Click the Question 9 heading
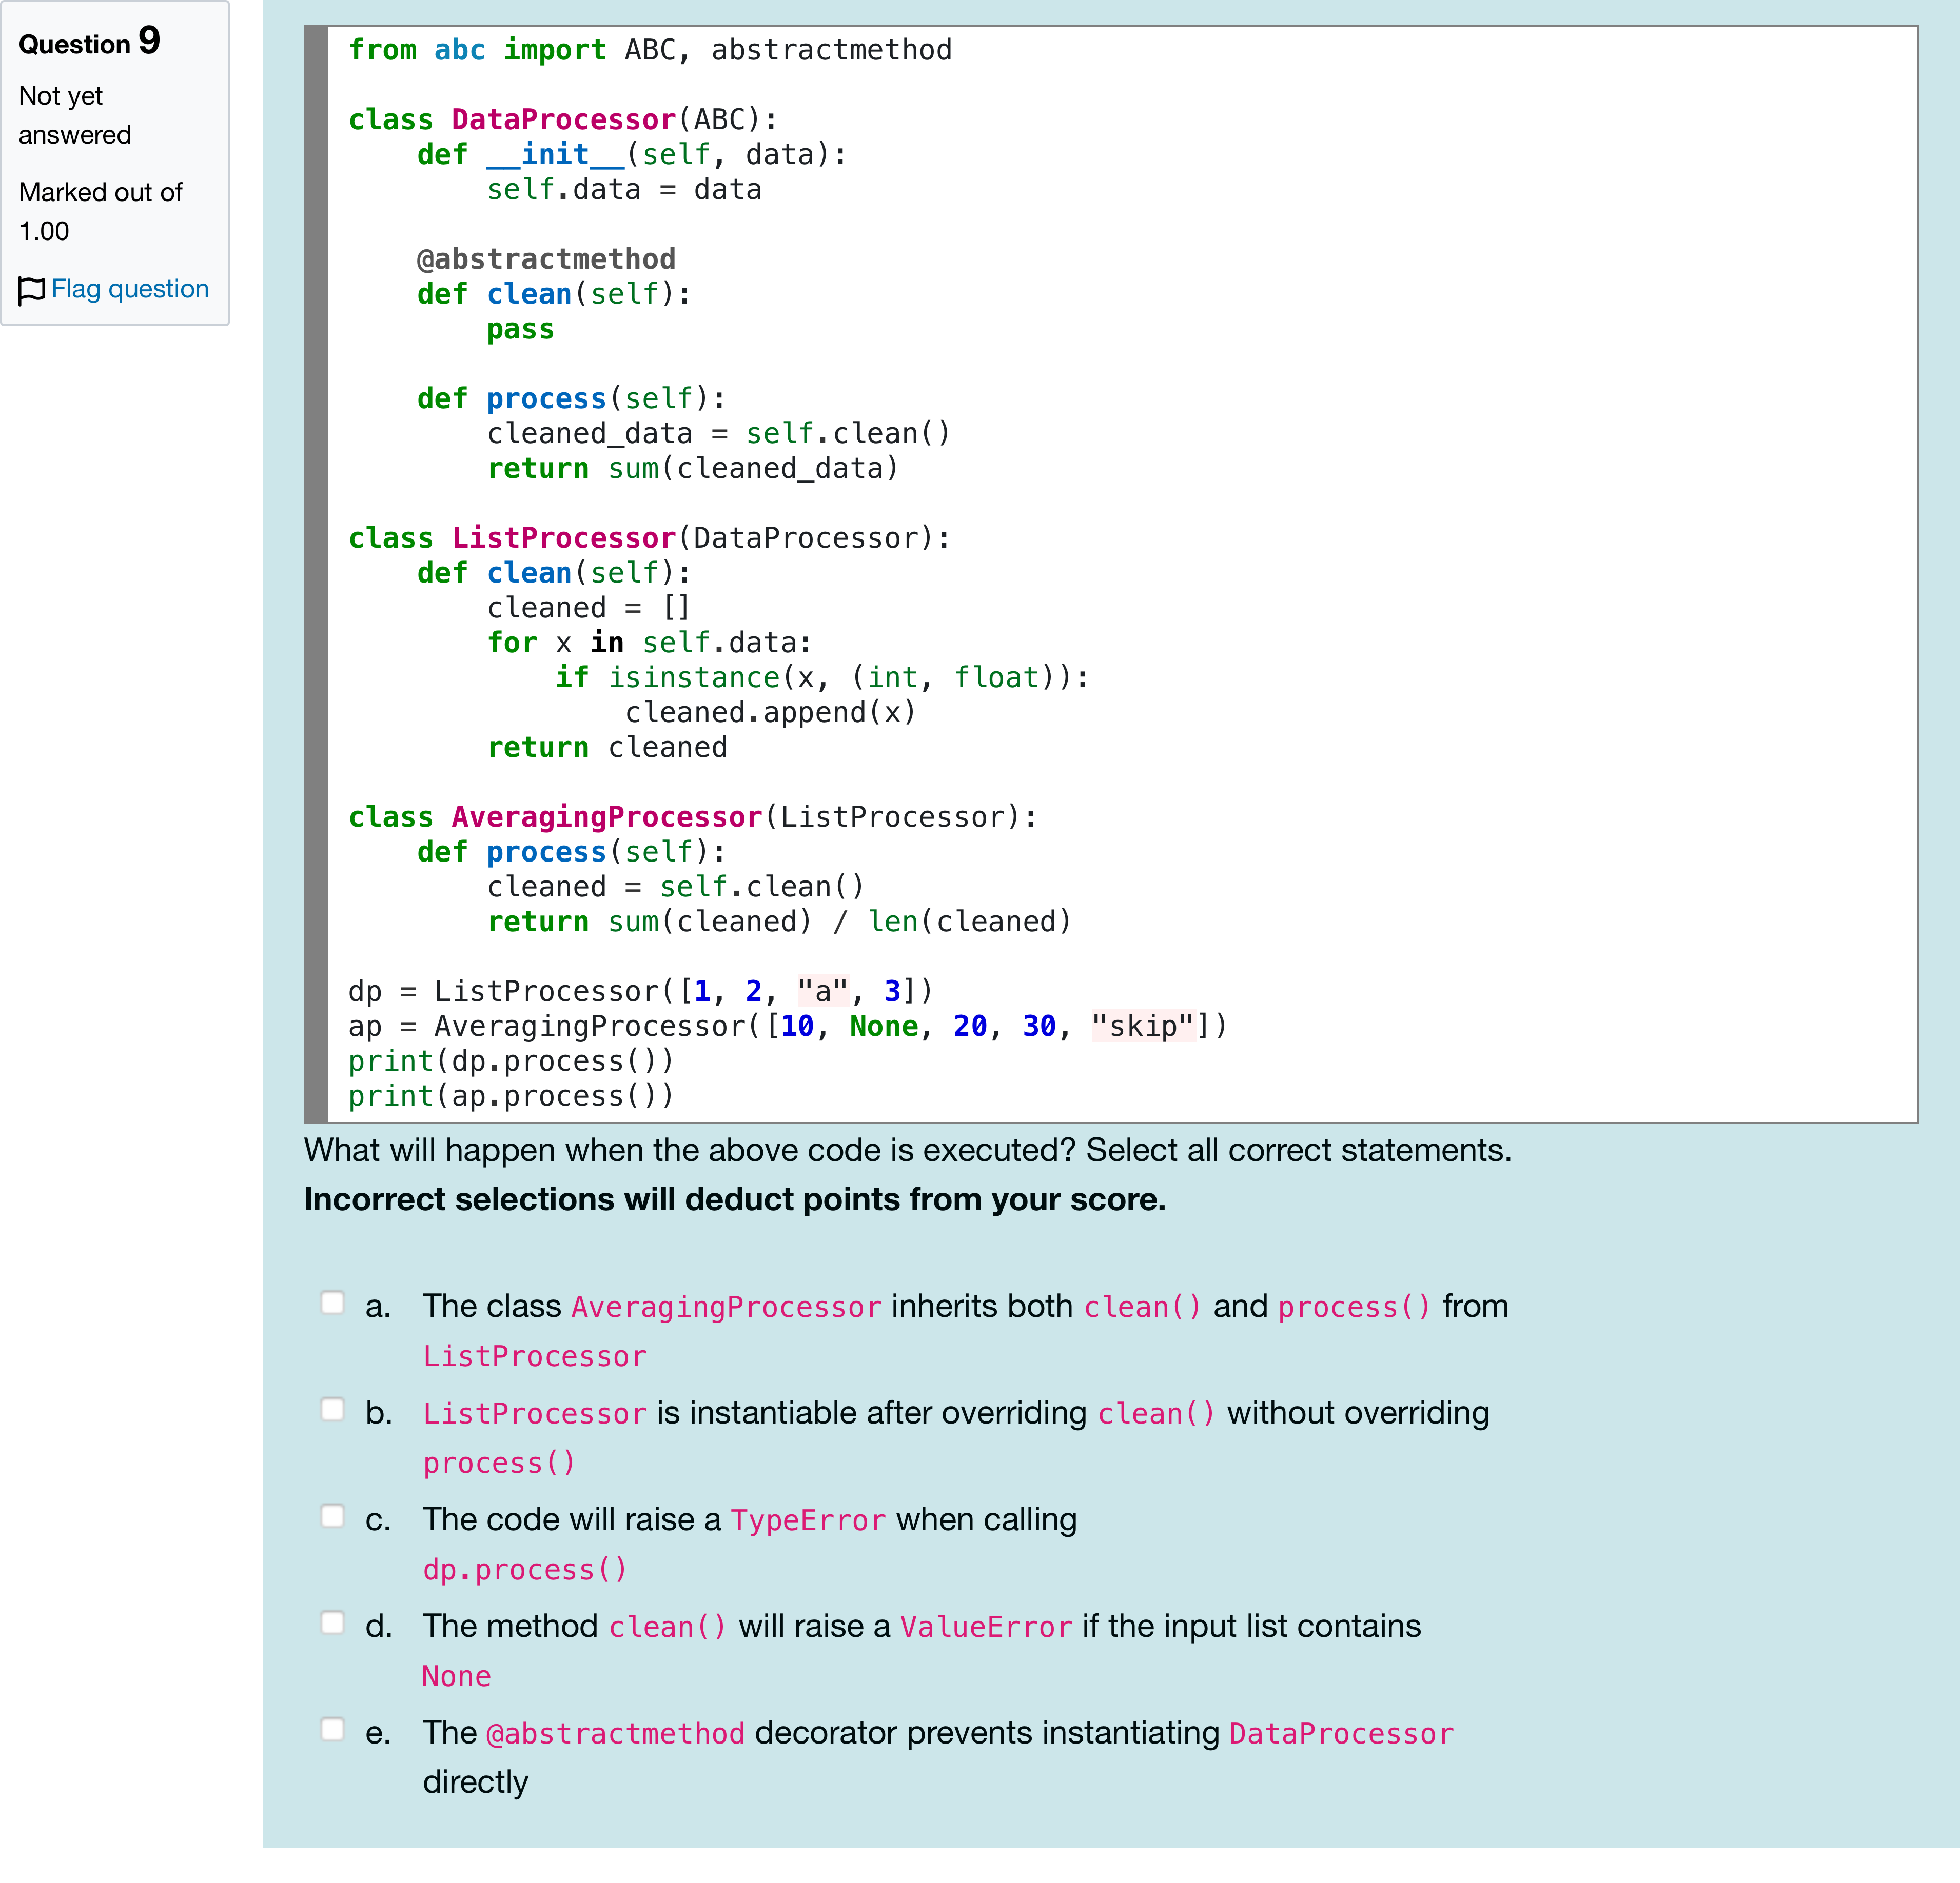1960x1883 pixels. [89, 42]
